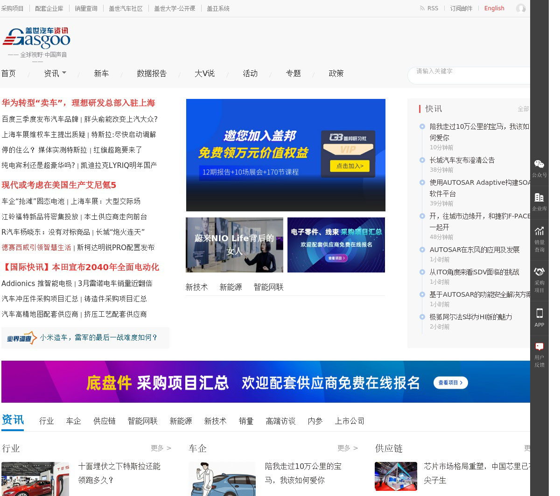Select the 供应链 tab in 资讯 bar
This screenshot has width=560, height=496.
(104, 421)
